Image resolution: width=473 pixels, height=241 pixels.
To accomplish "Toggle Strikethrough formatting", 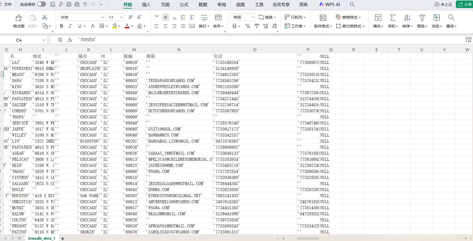I will point(93,26).
